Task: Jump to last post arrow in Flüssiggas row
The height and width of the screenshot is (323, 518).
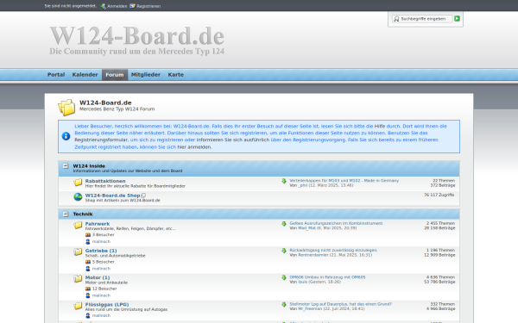Action: click(284, 305)
